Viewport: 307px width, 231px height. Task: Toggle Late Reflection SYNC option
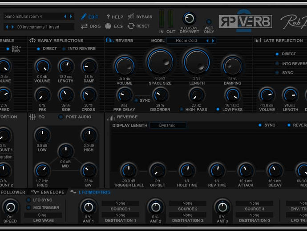(x=277, y=73)
